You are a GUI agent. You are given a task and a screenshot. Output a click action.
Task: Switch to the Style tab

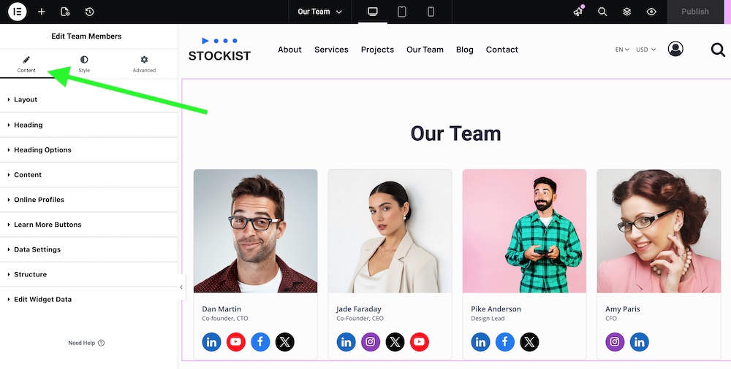pos(84,64)
